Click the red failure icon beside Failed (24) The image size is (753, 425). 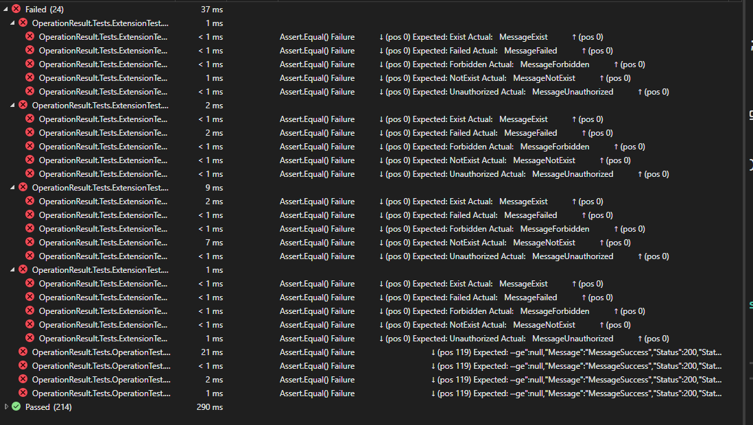pos(16,9)
